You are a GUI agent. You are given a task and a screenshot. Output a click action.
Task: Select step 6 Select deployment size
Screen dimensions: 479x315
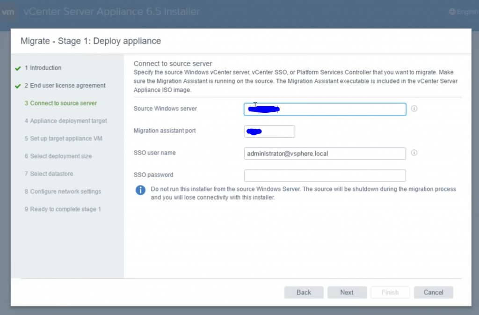coord(58,156)
